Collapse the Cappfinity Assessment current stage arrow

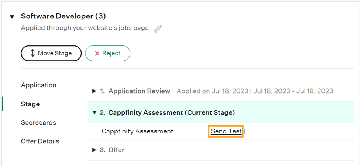coord(94,112)
